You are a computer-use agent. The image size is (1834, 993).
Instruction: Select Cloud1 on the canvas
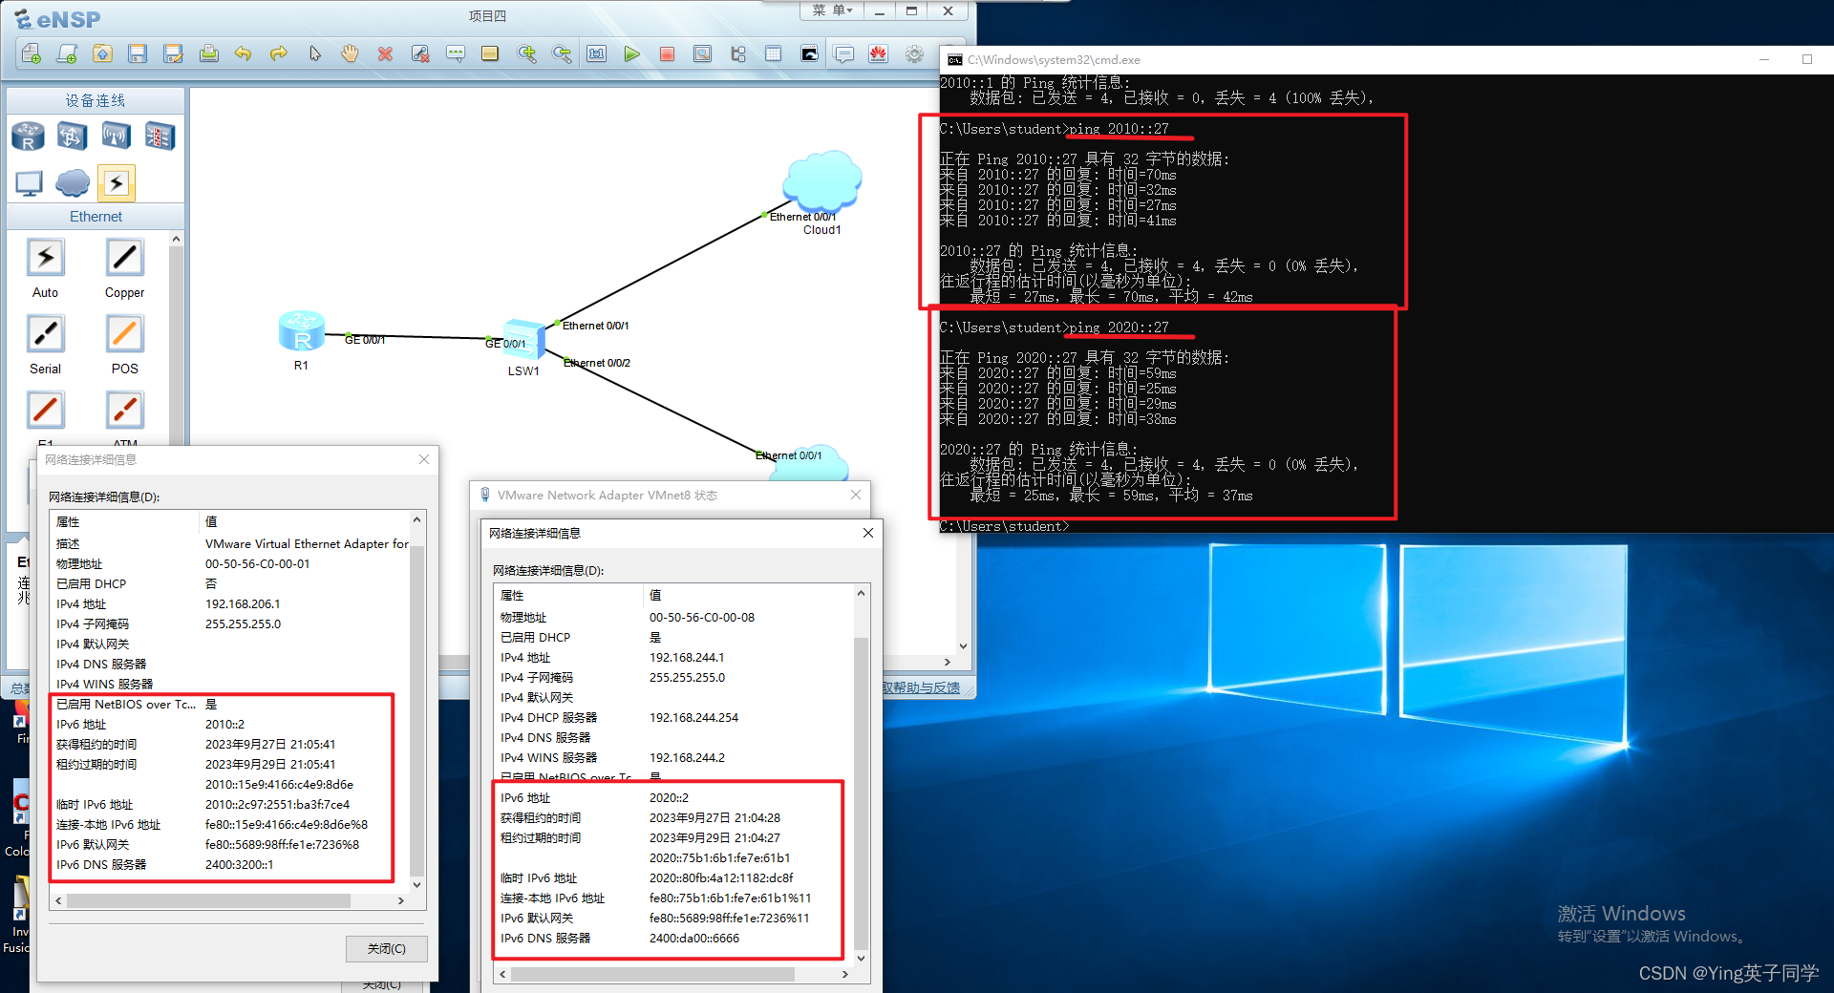coord(822,181)
